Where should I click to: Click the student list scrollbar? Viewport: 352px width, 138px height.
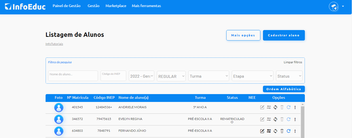tap(302, 122)
